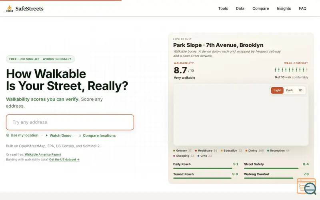320x200 pixels.
Task: Click the location pin icon beside Use my location
Action: [x=8, y=135]
